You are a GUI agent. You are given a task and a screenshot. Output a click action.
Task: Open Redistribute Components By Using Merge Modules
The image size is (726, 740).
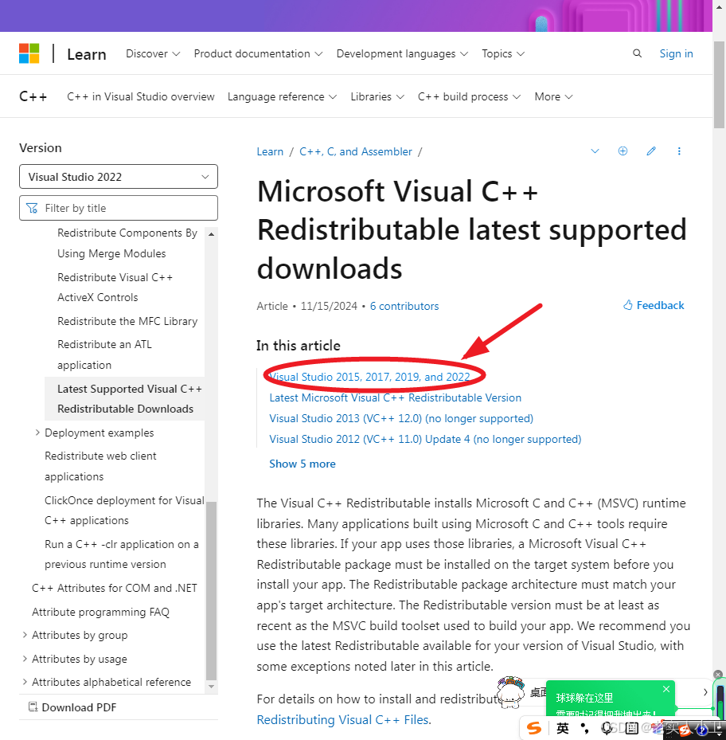coord(127,243)
